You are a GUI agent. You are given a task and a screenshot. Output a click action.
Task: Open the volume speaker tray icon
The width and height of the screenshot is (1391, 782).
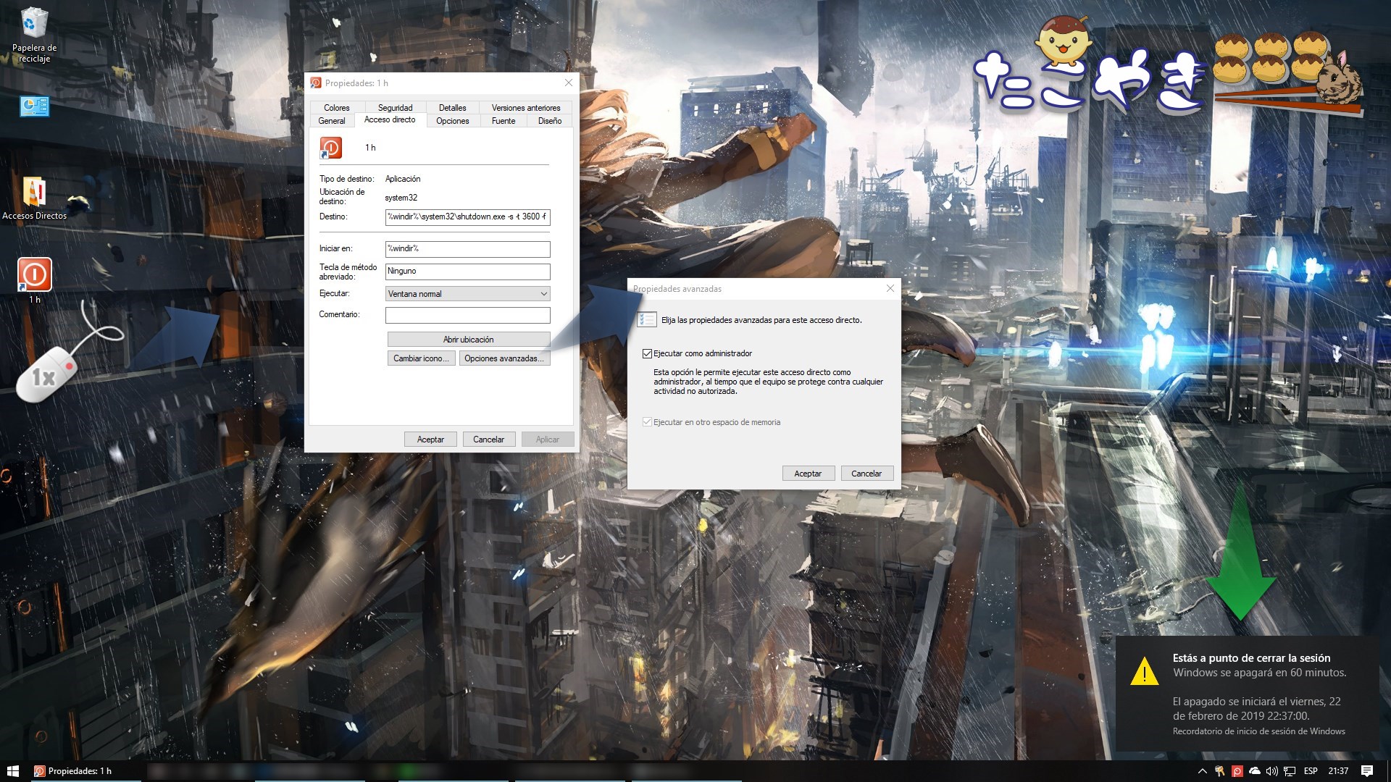pos(1272,771)
